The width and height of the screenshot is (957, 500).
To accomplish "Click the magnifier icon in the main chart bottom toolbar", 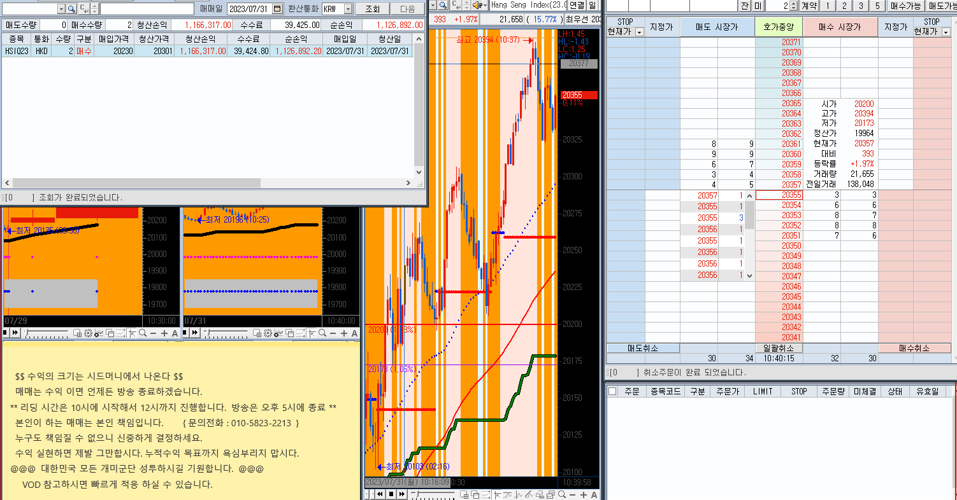I will point(562,494).
